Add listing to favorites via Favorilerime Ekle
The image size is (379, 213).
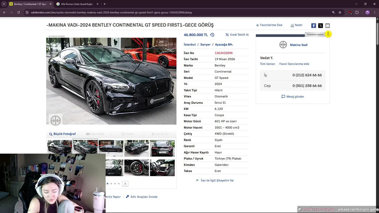269,25
